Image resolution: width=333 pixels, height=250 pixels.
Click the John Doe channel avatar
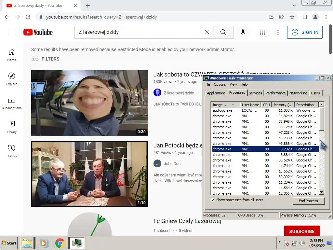click(x=157, y=163)
